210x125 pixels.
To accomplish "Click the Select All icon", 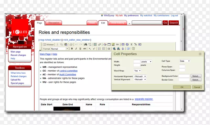I will 95,44.
